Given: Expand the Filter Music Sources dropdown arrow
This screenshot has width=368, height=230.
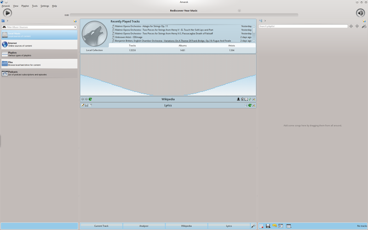Looking at the screenshot, I should point(75,27).
